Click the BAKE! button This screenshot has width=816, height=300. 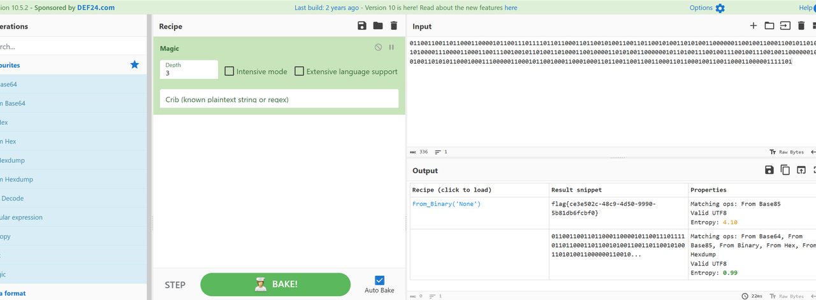[x=275, y=284]
